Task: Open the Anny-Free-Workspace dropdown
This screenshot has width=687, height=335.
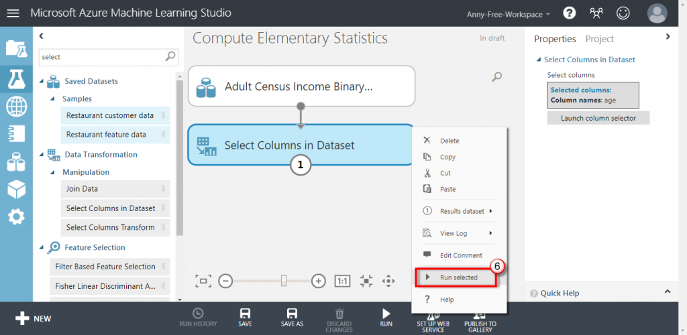Action: tap(509, 14)
